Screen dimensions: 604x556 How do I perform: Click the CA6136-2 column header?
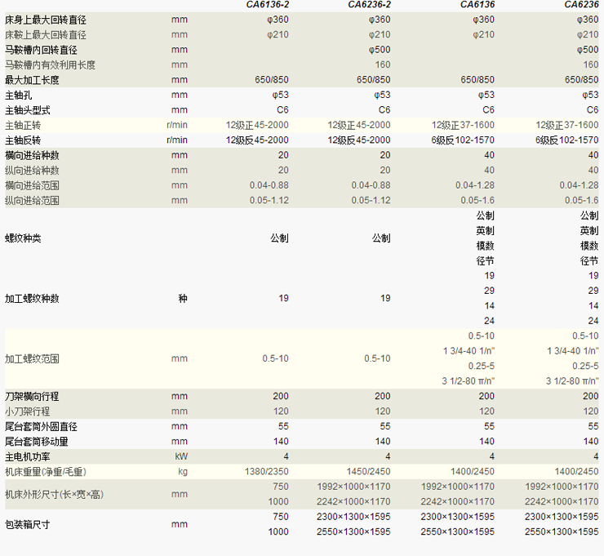click(268, 5)
